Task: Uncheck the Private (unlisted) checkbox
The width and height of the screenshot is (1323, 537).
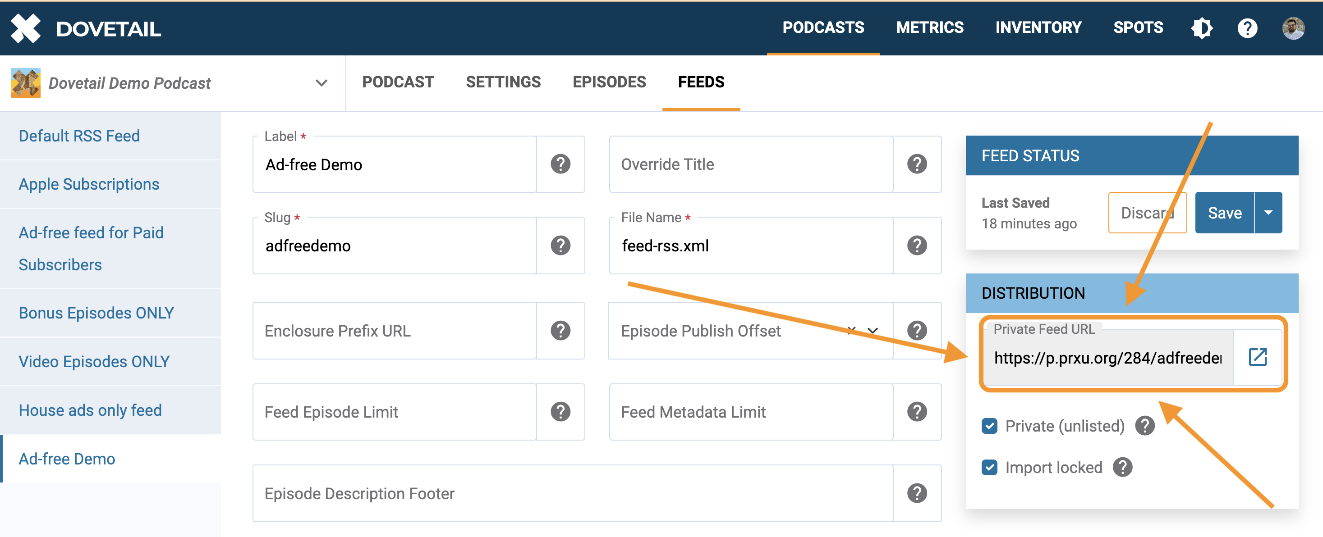Action: pos(989,426)
